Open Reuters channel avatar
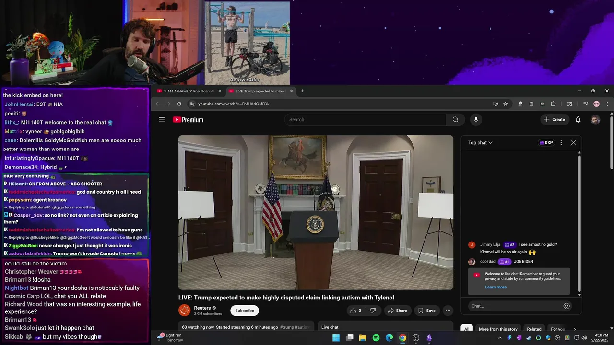This screenshot has width=614, height=345. point(184,310)
